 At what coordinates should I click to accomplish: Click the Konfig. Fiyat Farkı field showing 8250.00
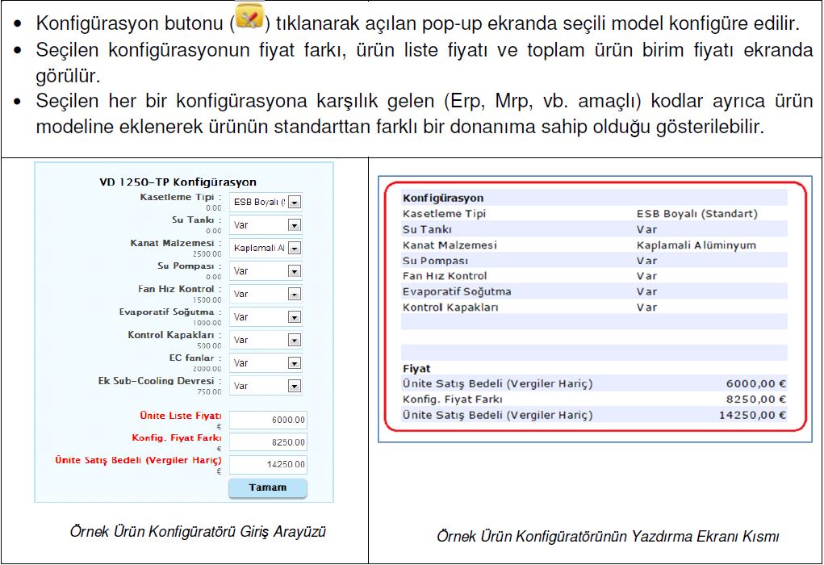[x=268, y=442]
